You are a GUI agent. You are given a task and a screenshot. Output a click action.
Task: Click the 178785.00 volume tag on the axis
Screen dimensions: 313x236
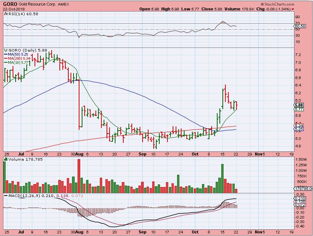pyautogui.click(x=304, y=189)
